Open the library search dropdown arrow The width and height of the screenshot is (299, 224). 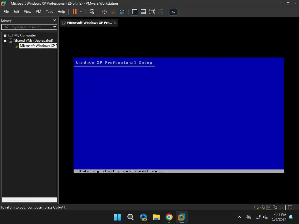click(x=55, y=27)
